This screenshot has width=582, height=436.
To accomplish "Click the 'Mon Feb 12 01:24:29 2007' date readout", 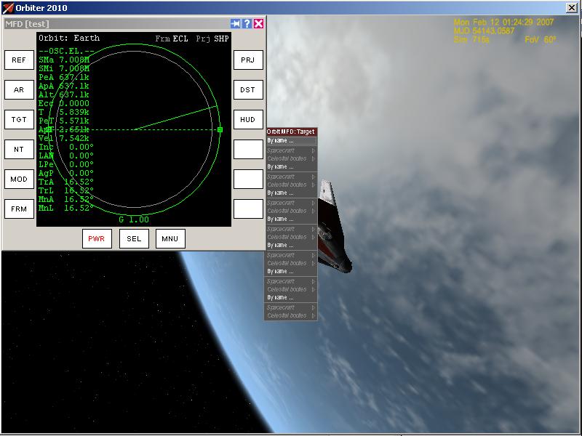I will click(x=503, y=23).
